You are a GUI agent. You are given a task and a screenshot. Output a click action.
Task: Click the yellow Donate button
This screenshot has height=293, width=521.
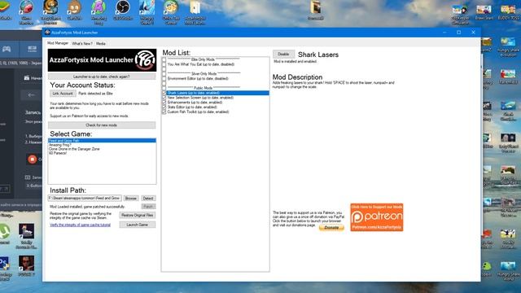[x=331, y=228]
